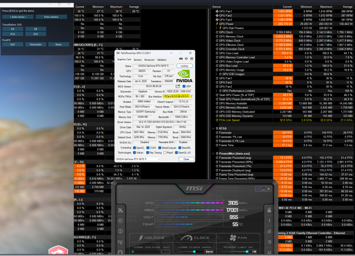Click the MSI logo on Afterburner
The height and width of the screenshot is (256, 355).
(194, 188)
